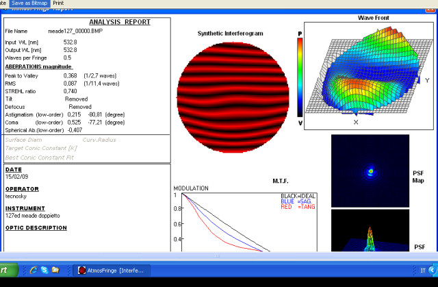Screen dimensions: 438x287
Task: Click the P-V color scale bar
Action: [x=300, y=77]
